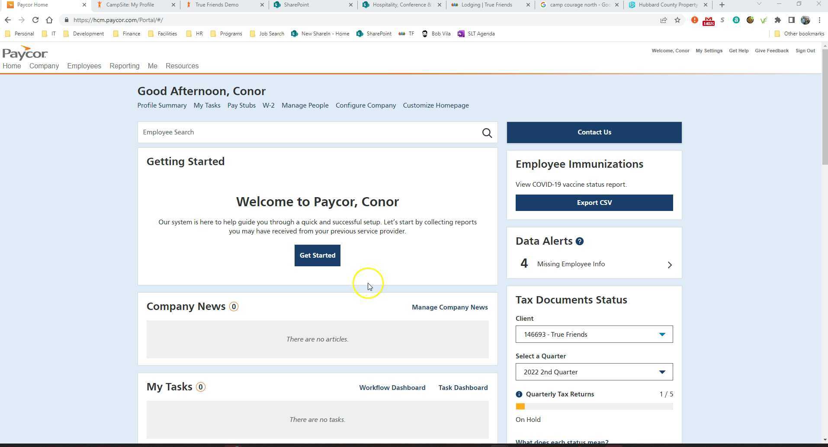Open the Data Alerts help question mark
Image resolution: width=828 pixels, height=447 pixels.
point(580,241)
